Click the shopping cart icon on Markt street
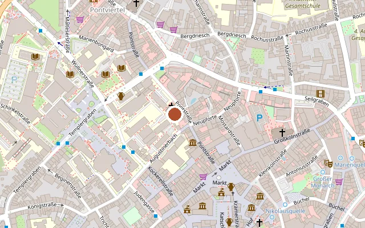 [203, 177]
